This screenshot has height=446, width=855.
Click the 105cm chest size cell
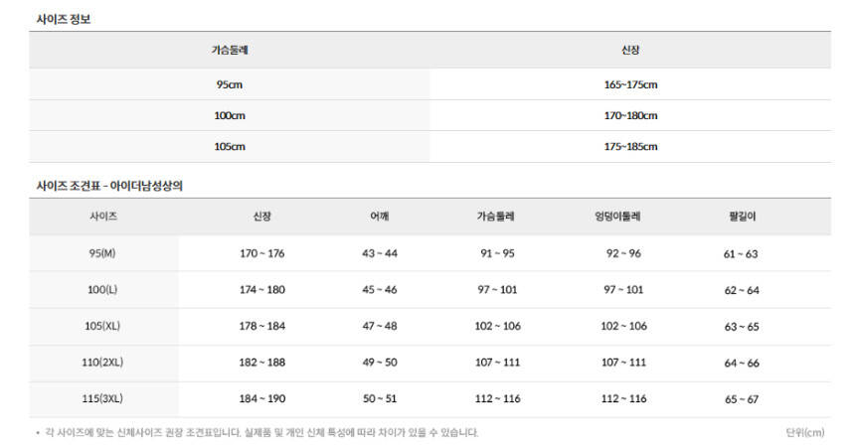point(230,146)
